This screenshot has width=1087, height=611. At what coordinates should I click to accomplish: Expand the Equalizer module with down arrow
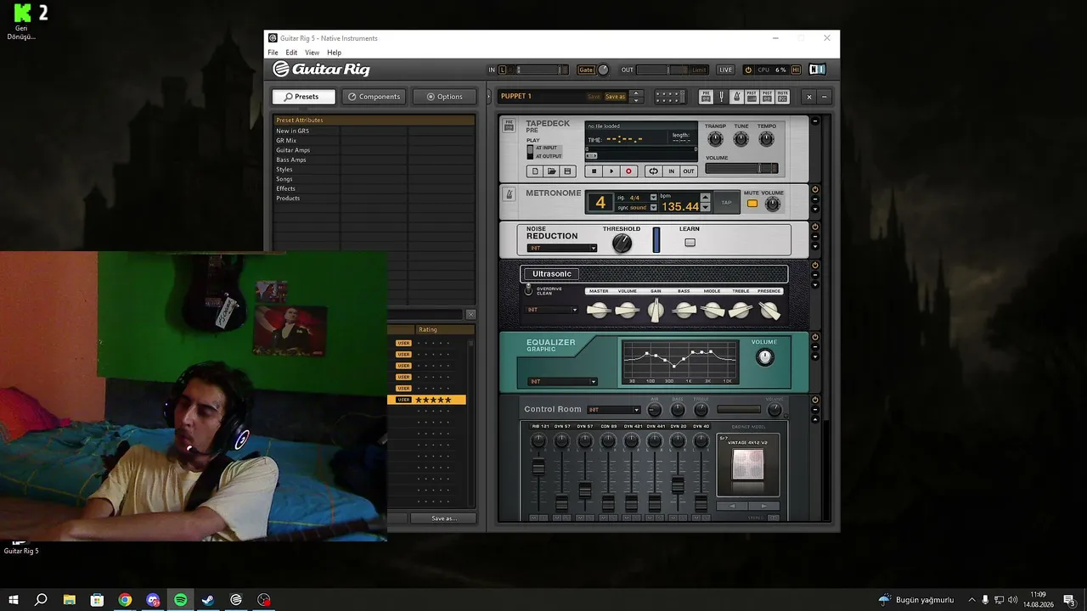coord(815,356)
